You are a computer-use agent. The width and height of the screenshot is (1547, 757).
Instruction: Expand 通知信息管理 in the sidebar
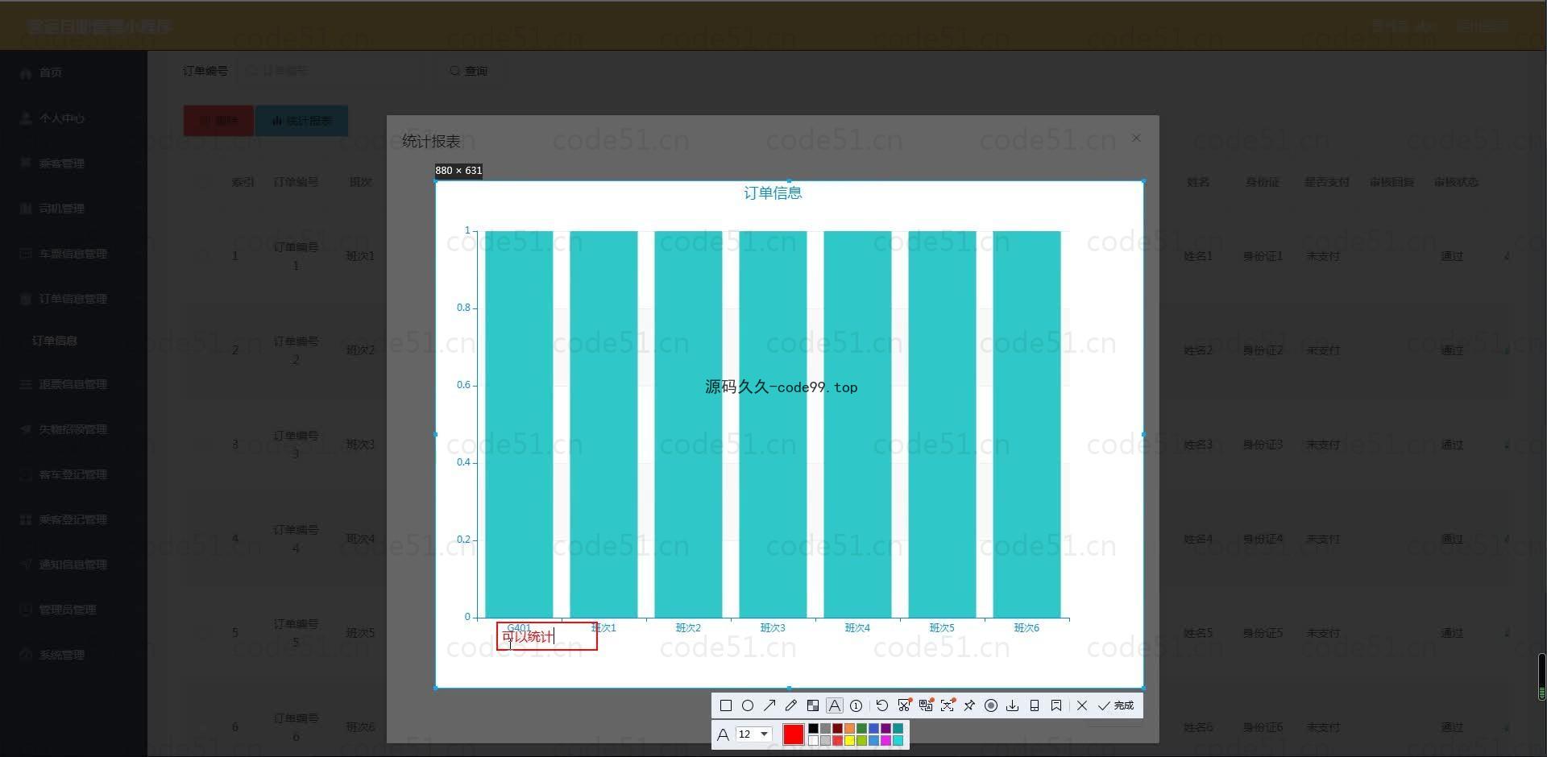[73, 565]
